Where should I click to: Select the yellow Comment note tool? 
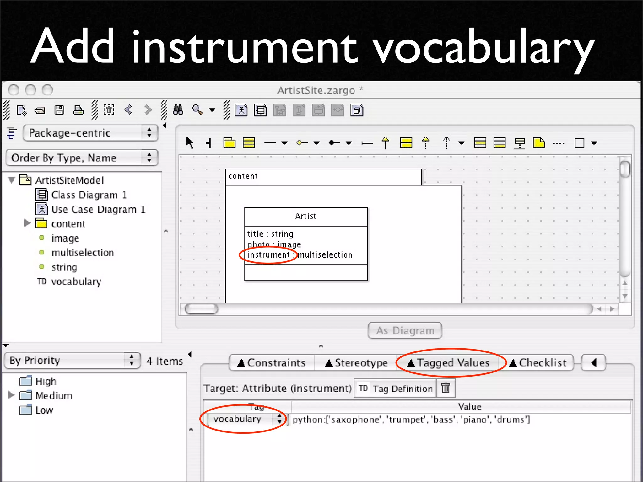(539, 143)
